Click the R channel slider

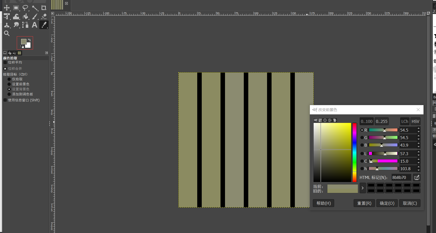(383, 130)
